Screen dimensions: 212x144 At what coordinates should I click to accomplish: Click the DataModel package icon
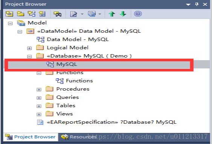[30, 31]
